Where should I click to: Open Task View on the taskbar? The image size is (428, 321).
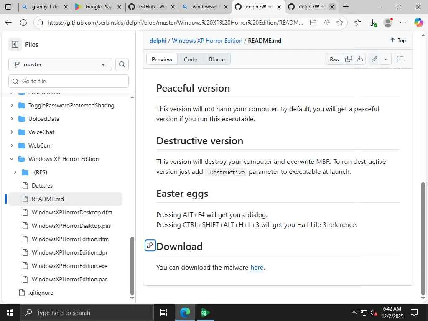(x=163, y=313)
